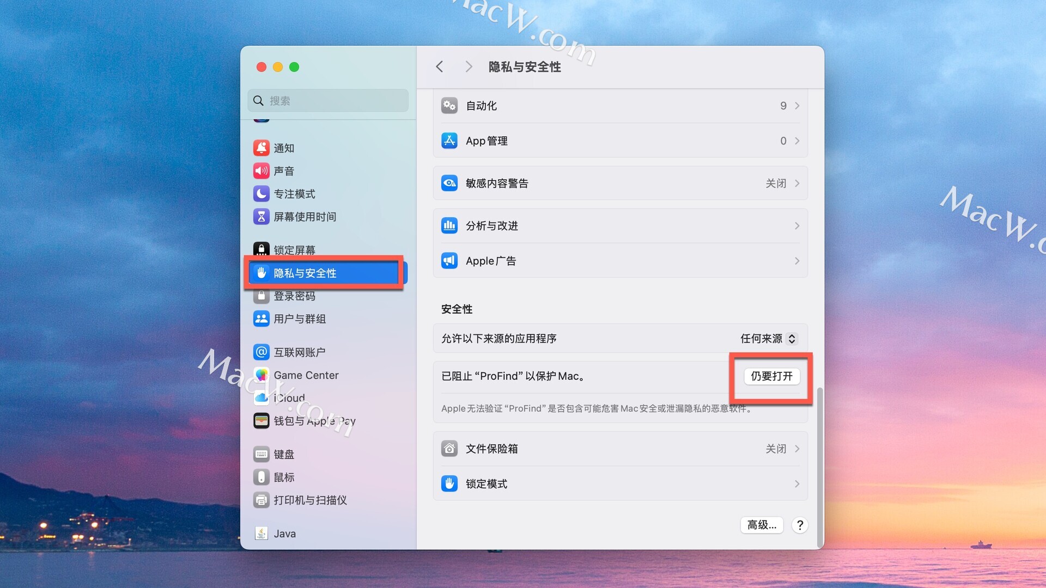Viewport: 1046px width, 588px height.
Task: Click the Notifications bell icon in sidebar
Action: (x=261, y=148)
